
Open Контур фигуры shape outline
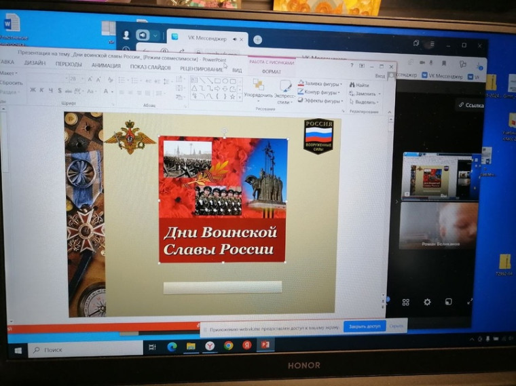pos(319,92)
